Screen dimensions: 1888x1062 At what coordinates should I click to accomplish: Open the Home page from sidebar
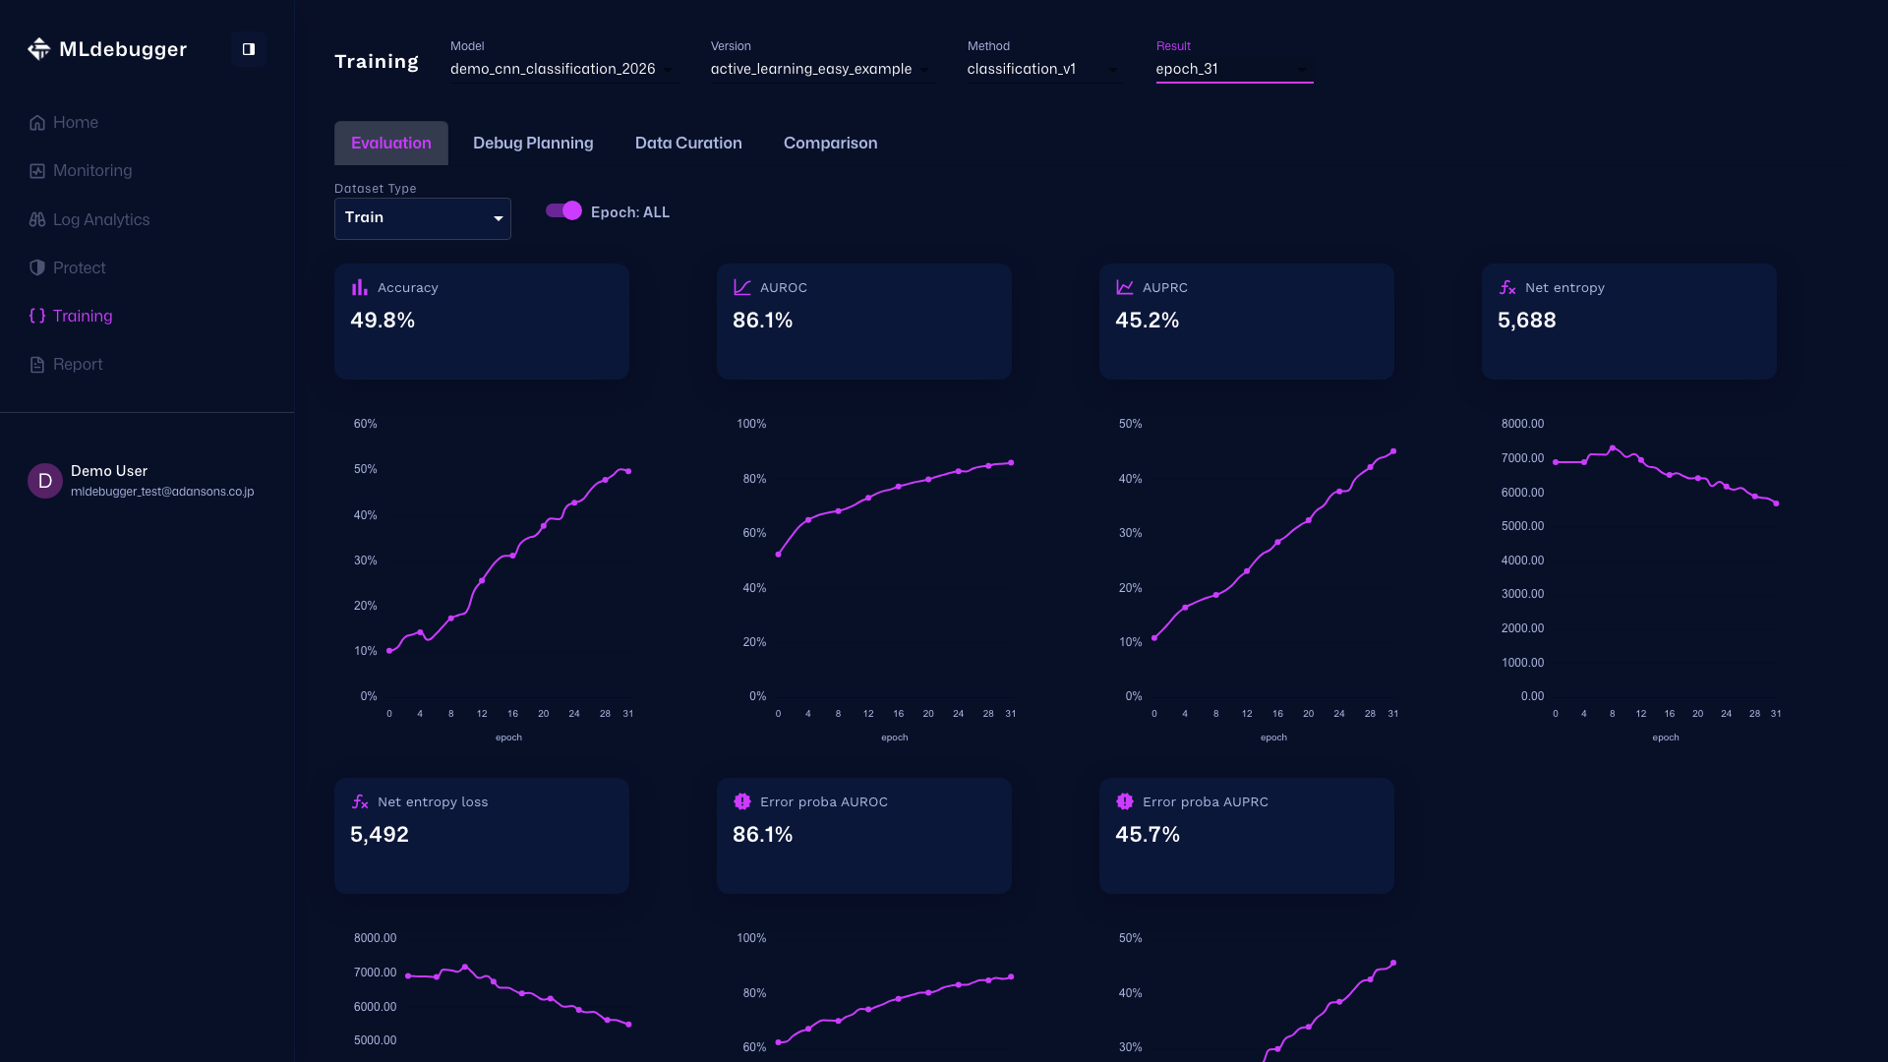(x=76, y=122)
